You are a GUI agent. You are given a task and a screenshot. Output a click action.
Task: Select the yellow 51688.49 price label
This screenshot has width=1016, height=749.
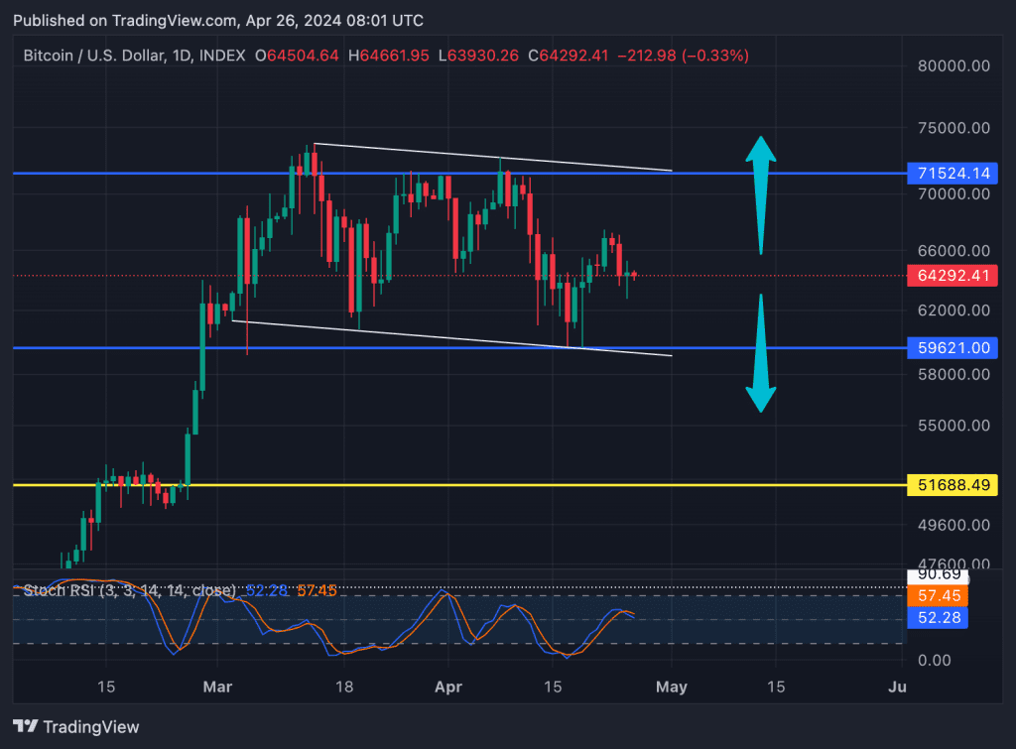[951, 485]
